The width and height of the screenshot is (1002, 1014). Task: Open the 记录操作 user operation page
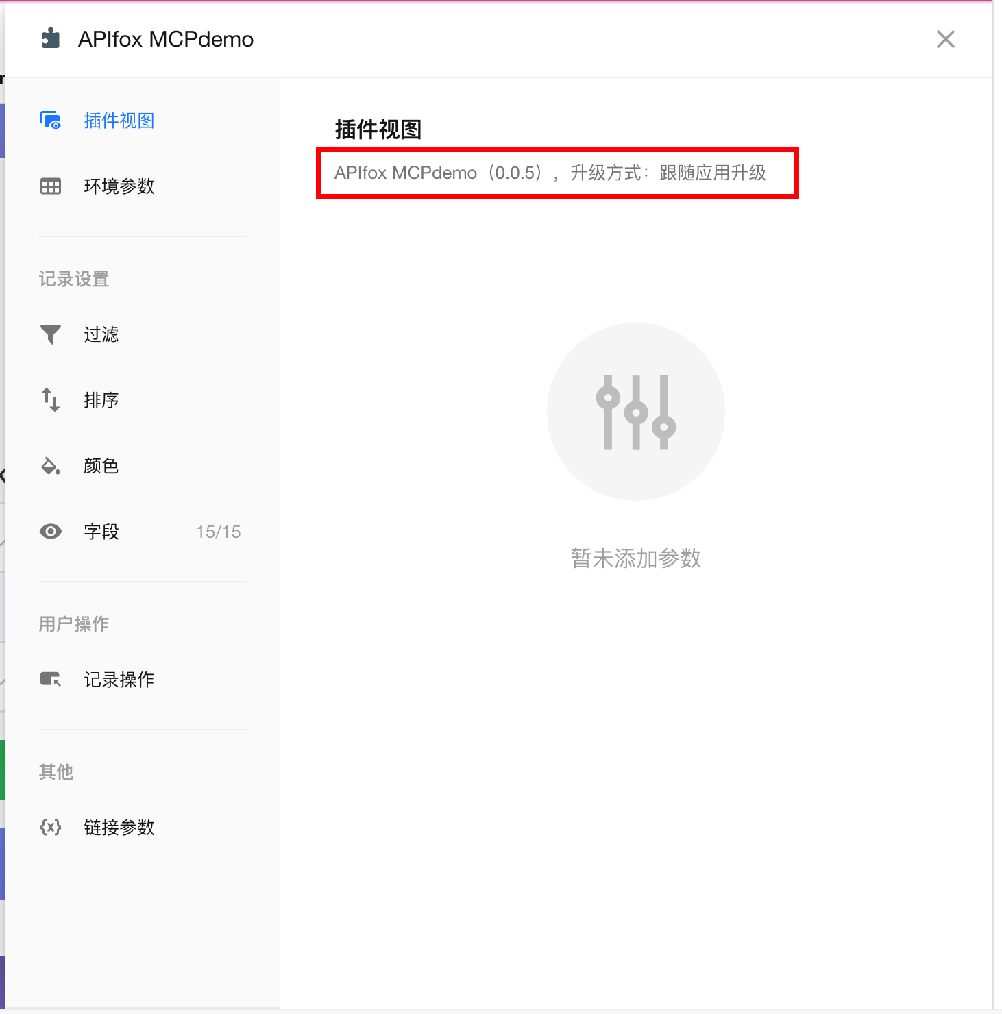click(x=119, y=680)
